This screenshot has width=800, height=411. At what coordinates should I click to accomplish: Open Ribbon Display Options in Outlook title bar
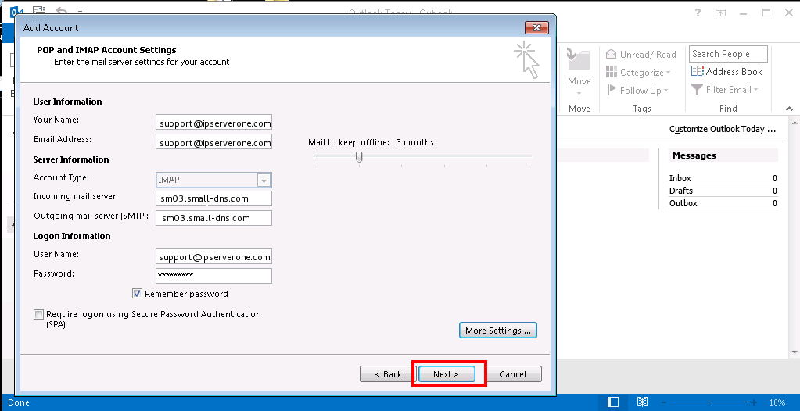coord(720,13)
